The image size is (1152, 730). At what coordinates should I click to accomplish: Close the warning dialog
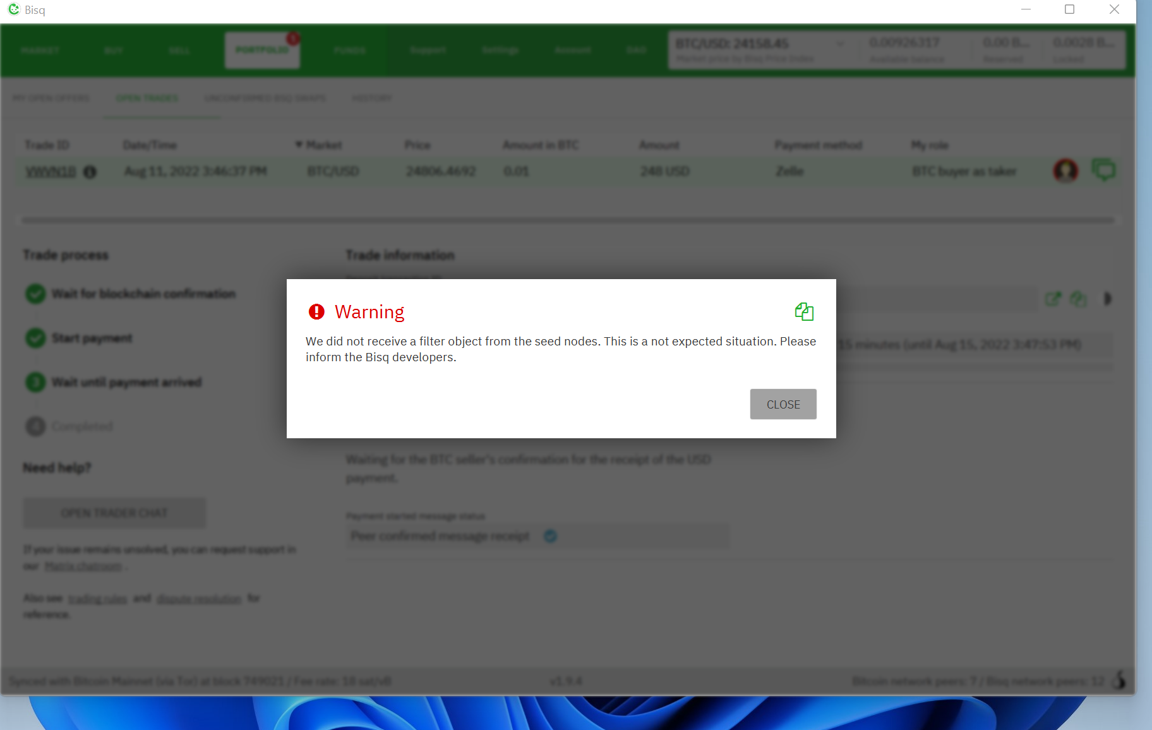point(783,404)
